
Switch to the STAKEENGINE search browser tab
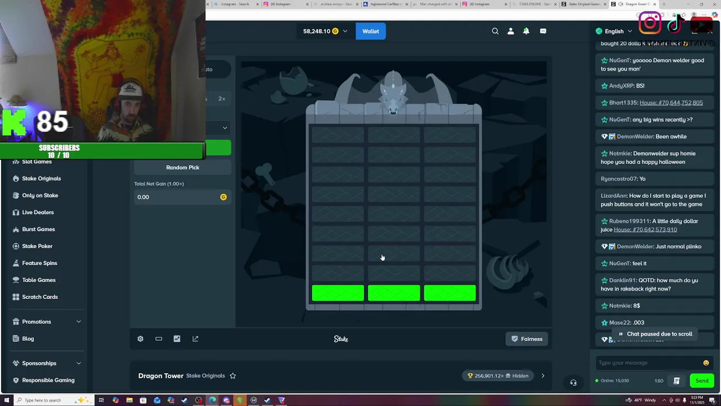535,4
